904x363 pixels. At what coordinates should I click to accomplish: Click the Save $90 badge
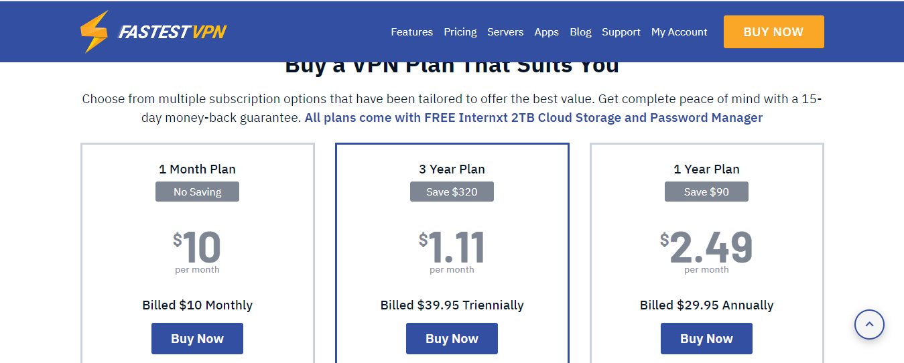pyautogui.click(x=706, y=192)
